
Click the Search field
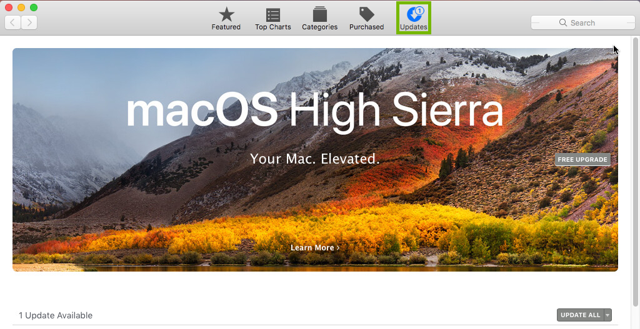click(582, 23)
